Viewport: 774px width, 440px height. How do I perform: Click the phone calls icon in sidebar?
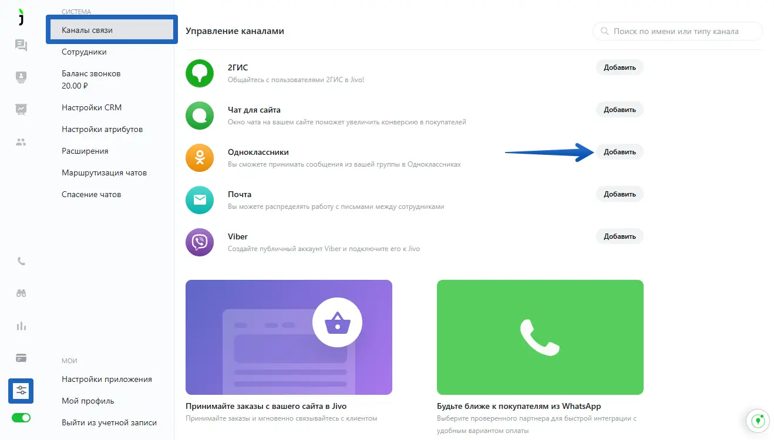click(21, 262)
